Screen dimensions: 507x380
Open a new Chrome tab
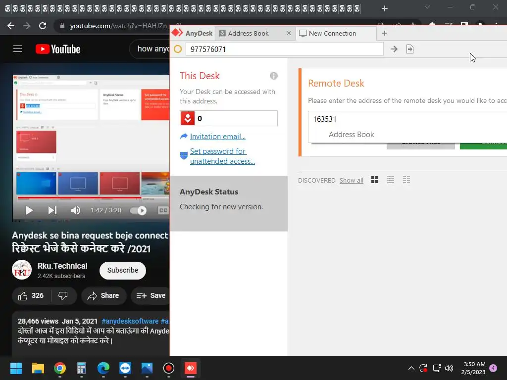(384, 8)
